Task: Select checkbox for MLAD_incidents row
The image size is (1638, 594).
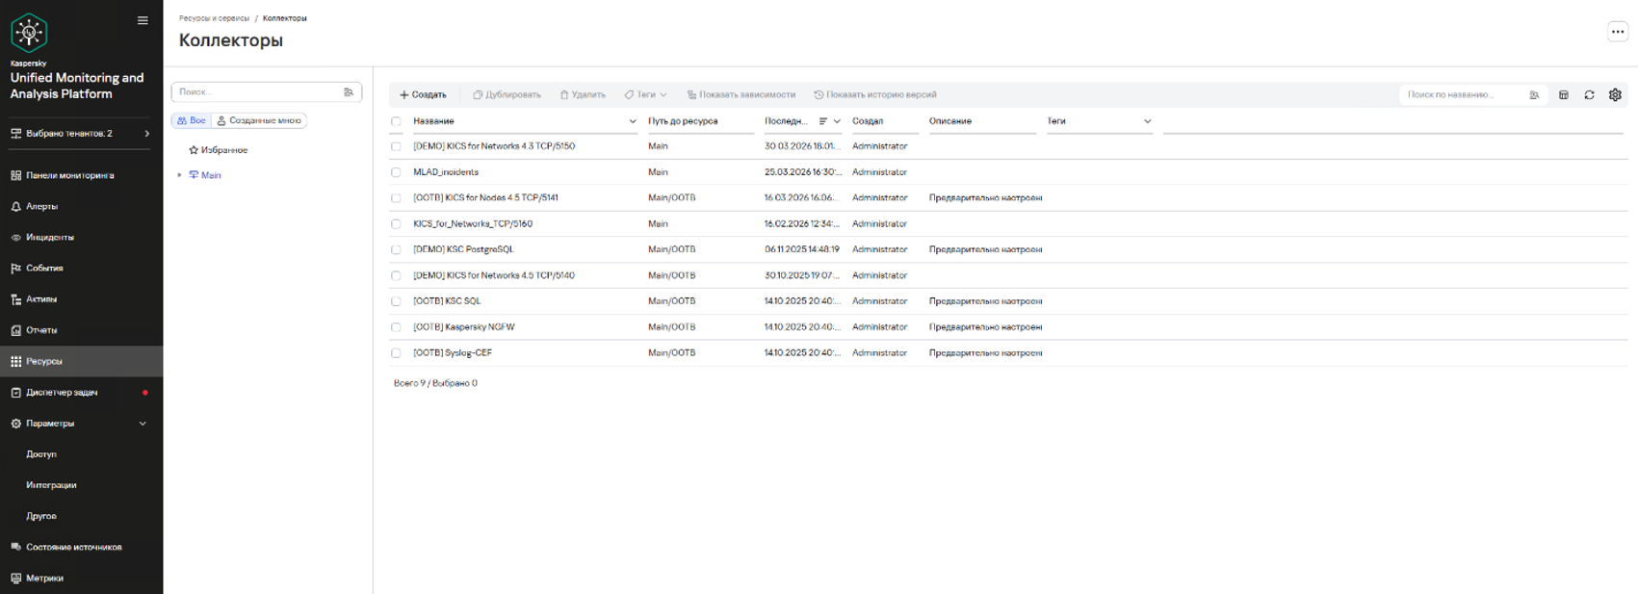Action: click(396, 172)
